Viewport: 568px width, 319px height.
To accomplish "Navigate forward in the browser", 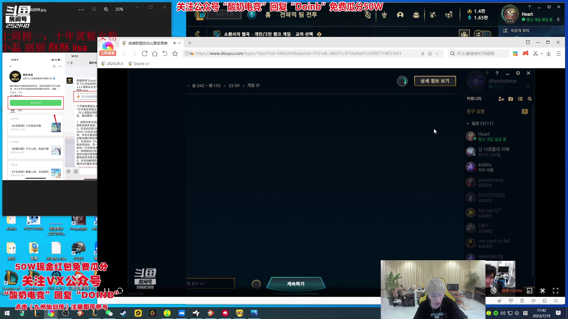I will point(135,53).
